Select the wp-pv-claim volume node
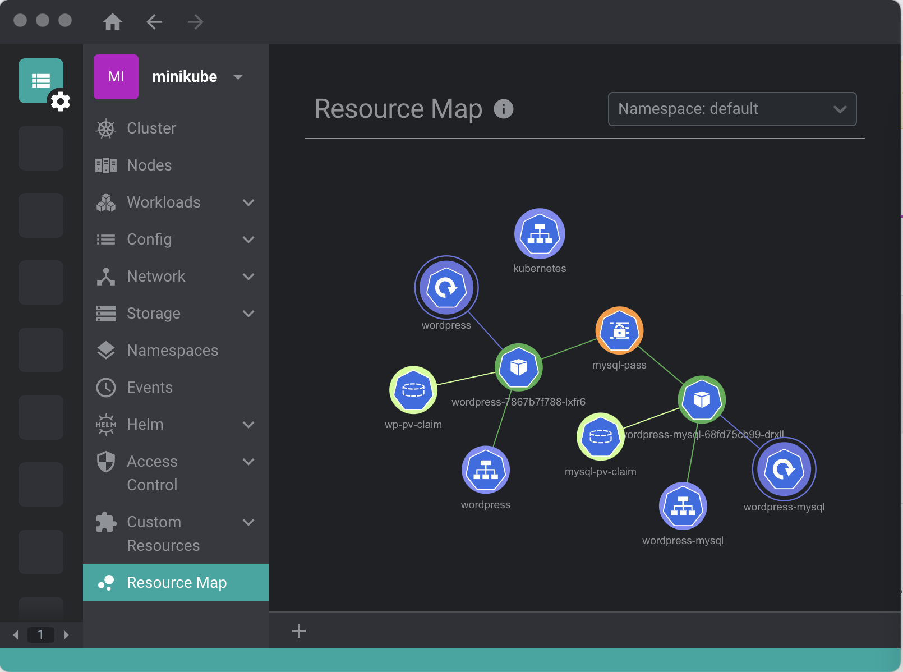Image resolution: width=903 pixels, height=672 pixels. [413, 390]
